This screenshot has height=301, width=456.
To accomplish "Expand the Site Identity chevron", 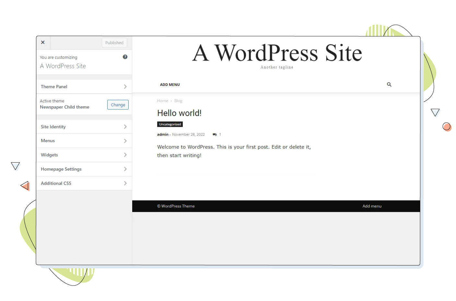I will [x=125, y=127].
